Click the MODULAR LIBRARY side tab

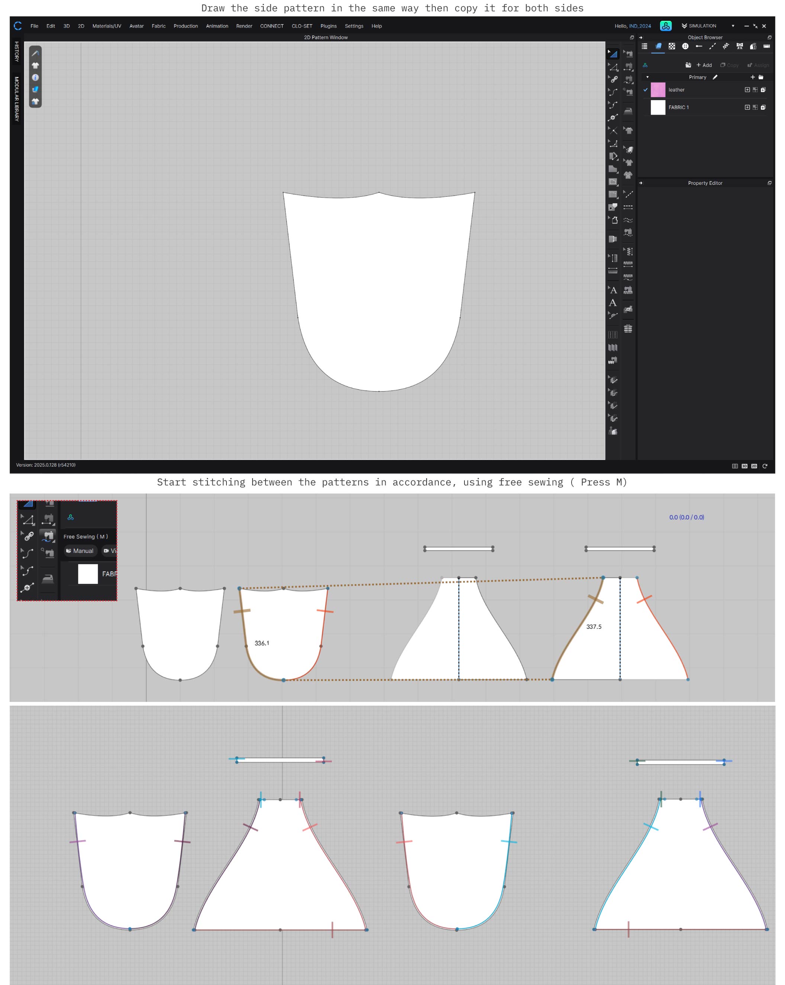click(x=16, y=99)
